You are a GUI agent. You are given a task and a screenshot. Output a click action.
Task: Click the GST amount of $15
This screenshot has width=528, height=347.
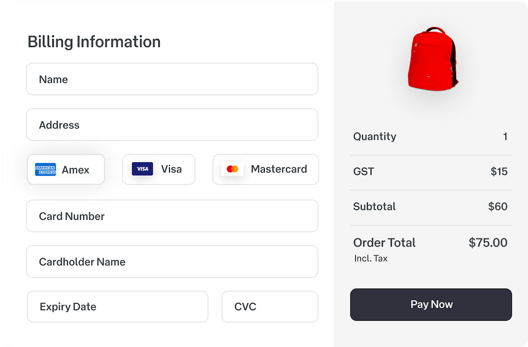[x=499, y=172]
